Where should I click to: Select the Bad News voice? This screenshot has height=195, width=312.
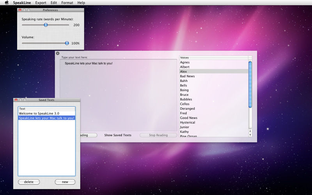point(214,76)
